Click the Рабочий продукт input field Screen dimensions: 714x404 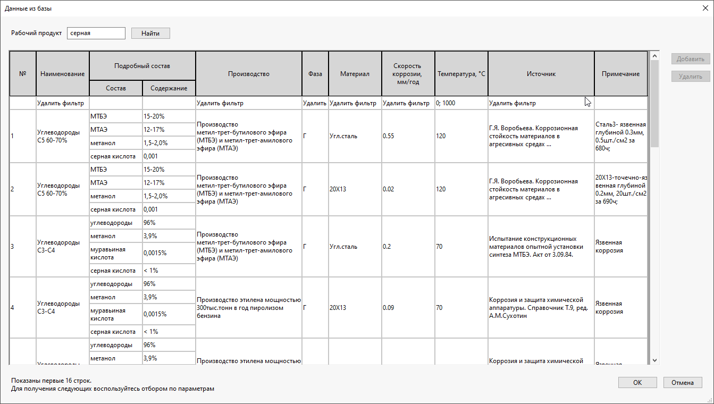point(96,33)
